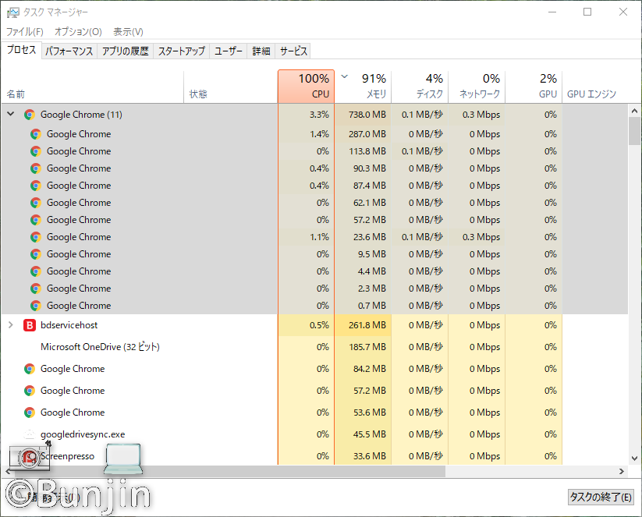Switch to the パフォーマンス tab

(x=69, y=51)
